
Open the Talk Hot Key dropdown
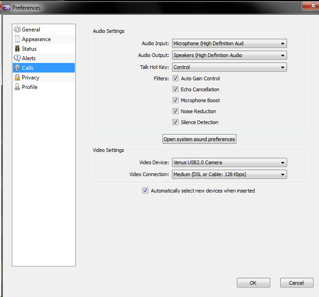click(229, 68)
